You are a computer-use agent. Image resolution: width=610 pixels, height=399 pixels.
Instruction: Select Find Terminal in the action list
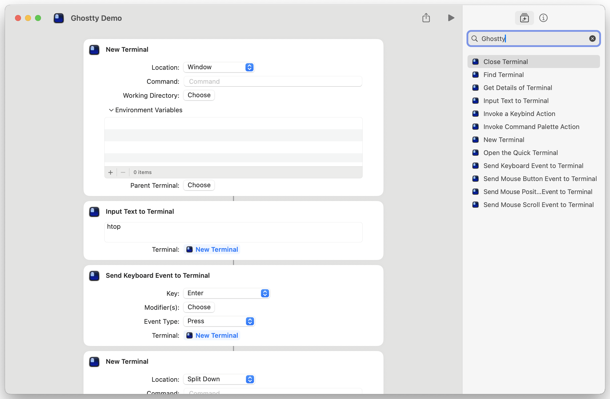[x=533, y=74]
